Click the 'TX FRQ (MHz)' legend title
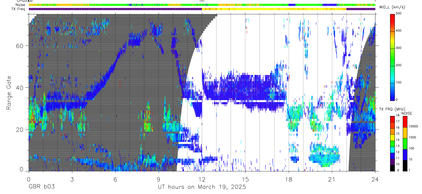 click(392, 109)
